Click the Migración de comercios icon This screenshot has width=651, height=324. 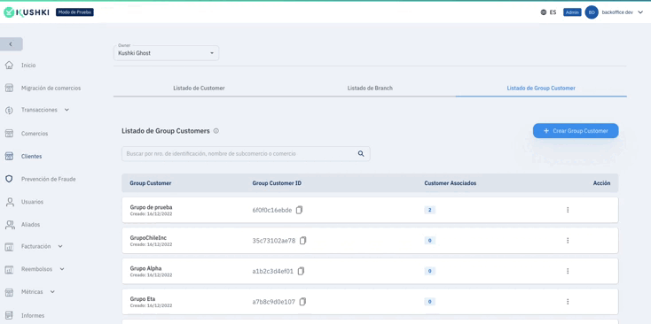[x=9, y=88]
